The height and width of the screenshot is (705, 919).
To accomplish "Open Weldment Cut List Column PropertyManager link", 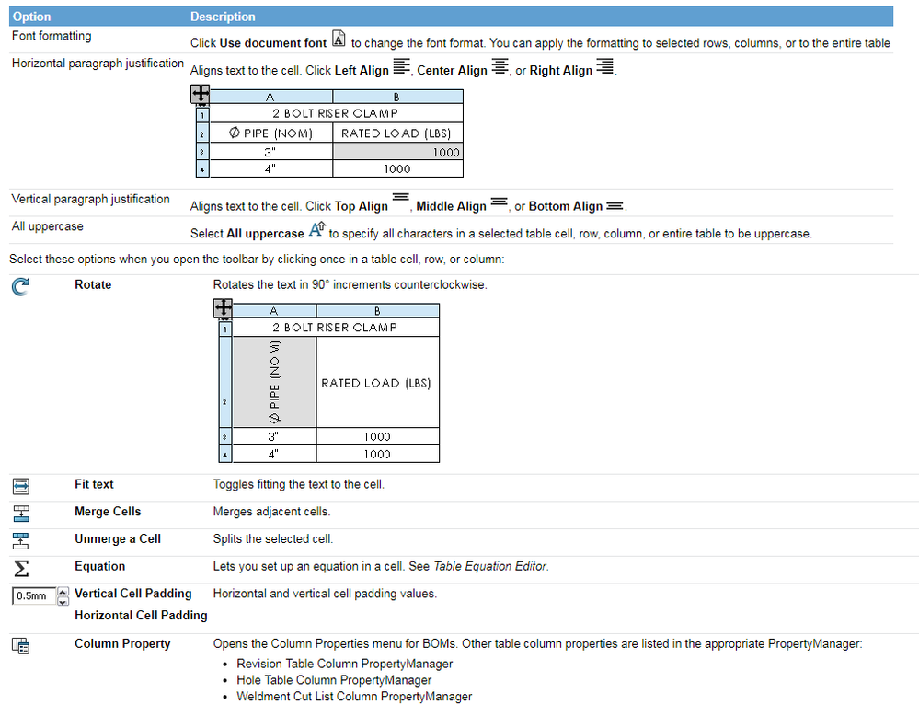I will [x=354, y=696].
